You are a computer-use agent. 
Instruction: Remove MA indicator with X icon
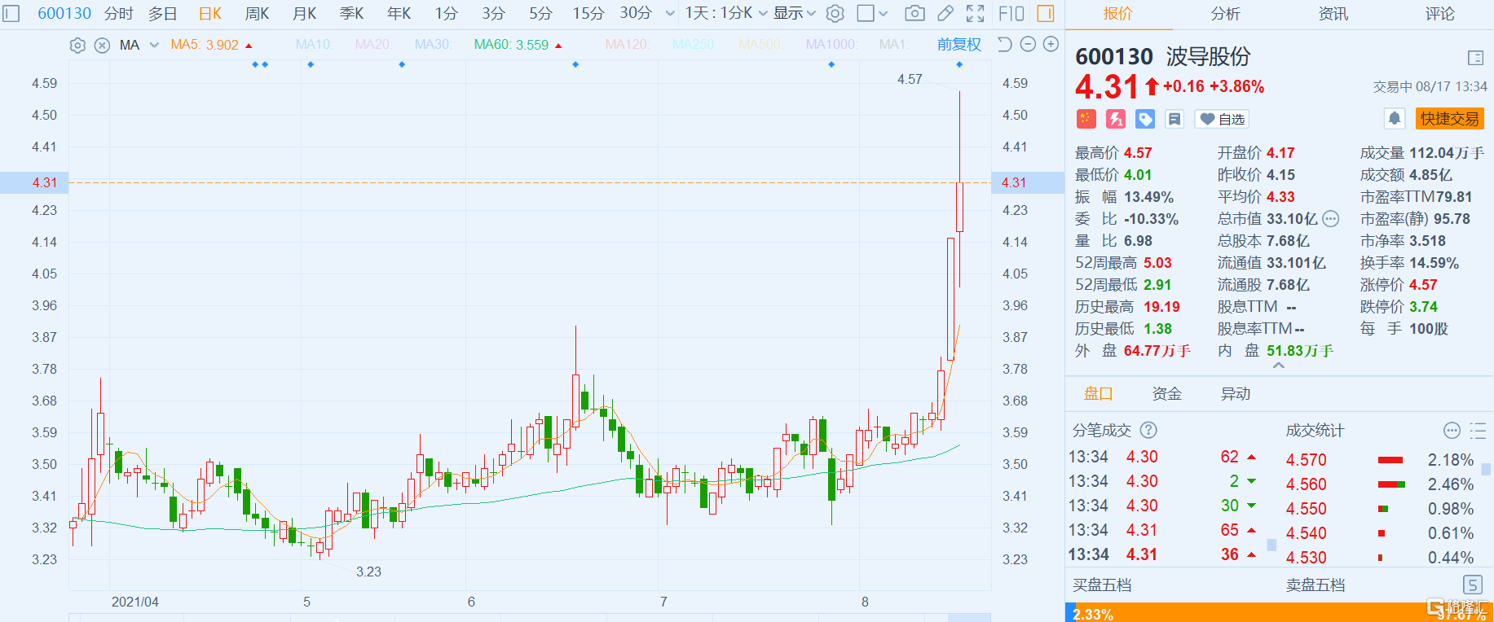point(102,46)
